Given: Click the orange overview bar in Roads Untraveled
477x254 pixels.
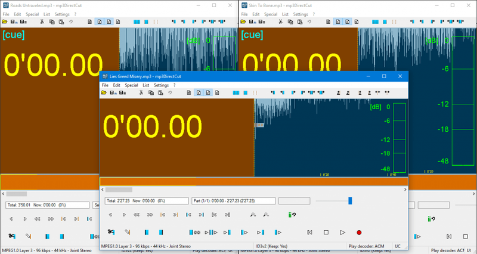Looking at the screenshot, I should point(49,182).
